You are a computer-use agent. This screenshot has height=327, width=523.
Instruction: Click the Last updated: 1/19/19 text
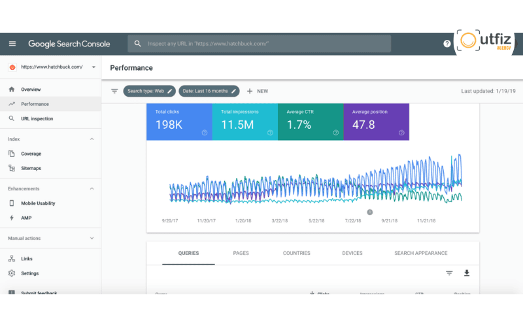488,91
